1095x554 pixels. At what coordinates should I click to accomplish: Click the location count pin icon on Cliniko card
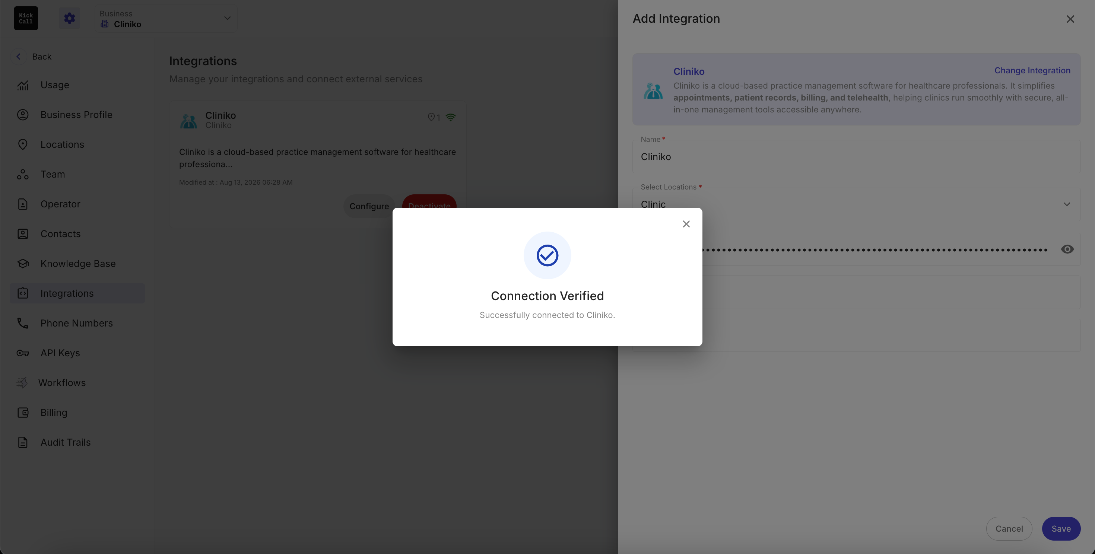[431, 117]
